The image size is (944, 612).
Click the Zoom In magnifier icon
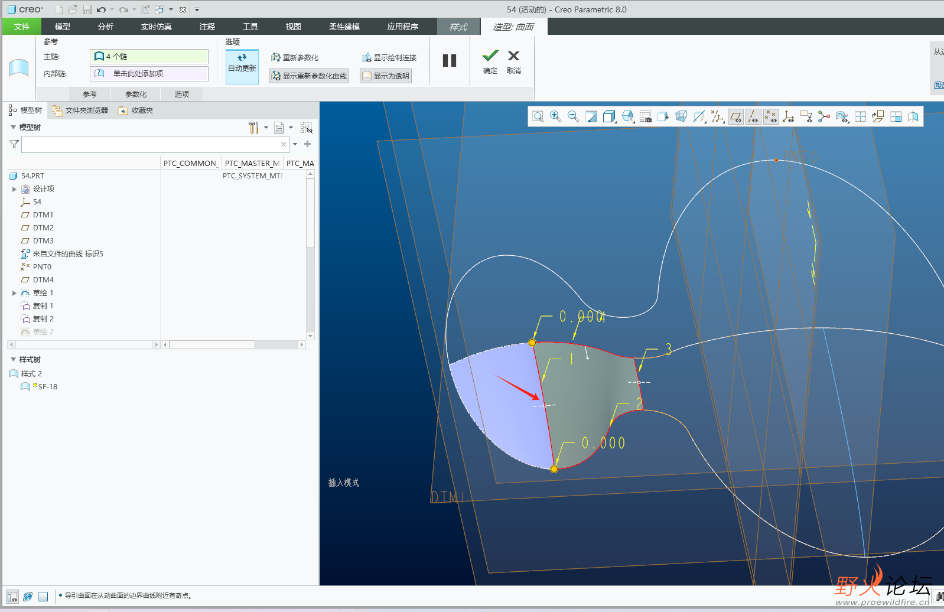click(x=555, y=116)
